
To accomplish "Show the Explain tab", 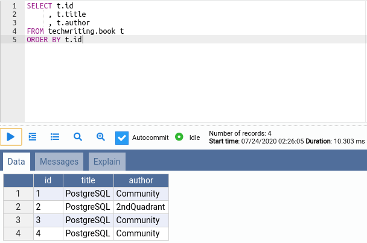I will [x=107, y=162].
